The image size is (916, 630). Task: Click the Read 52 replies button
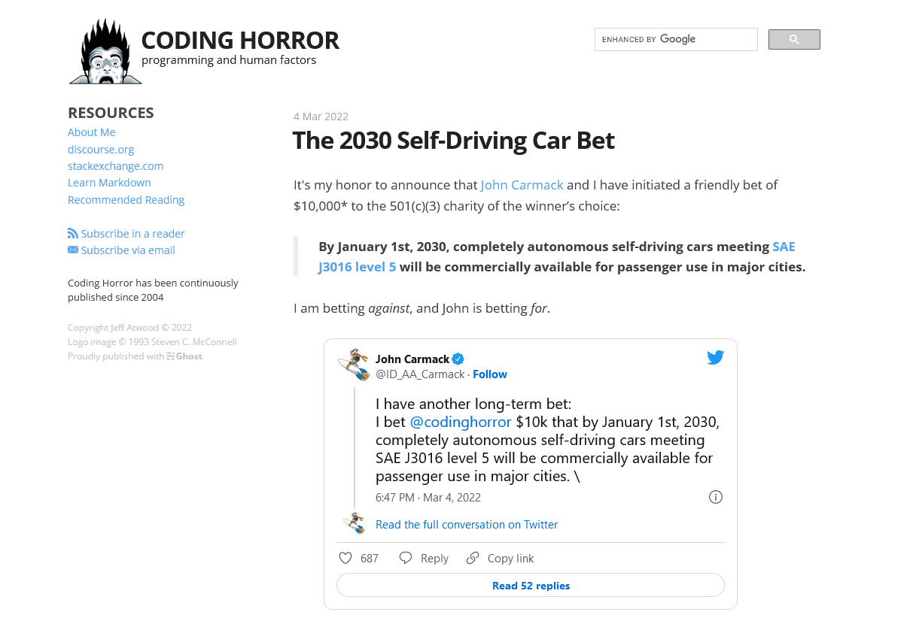click(x=531, y=586)
